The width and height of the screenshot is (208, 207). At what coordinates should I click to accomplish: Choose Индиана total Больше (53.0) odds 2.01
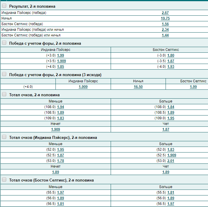click(171, 161)
